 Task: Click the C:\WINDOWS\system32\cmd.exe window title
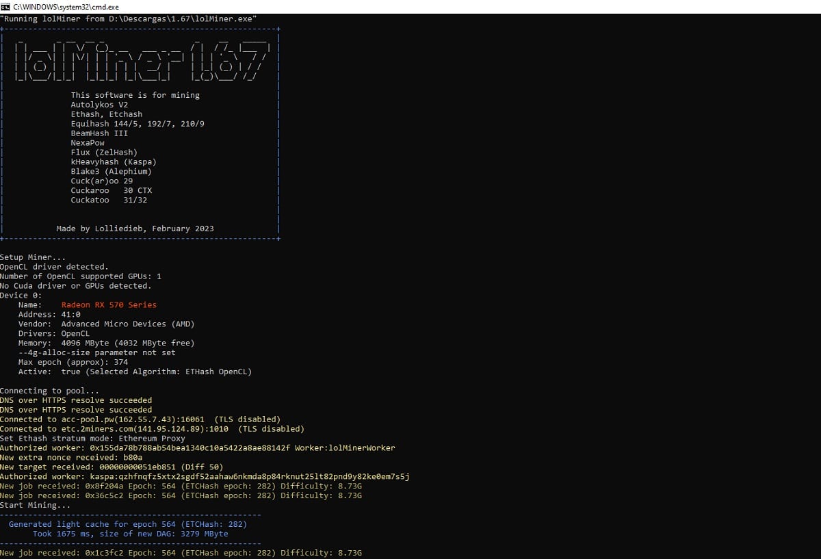pyautogui.click(x=66, y=5)
